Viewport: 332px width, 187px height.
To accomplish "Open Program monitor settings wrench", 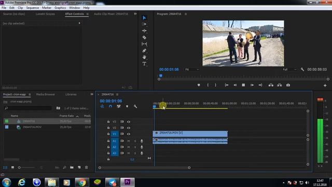I will (x=302, y=69).
